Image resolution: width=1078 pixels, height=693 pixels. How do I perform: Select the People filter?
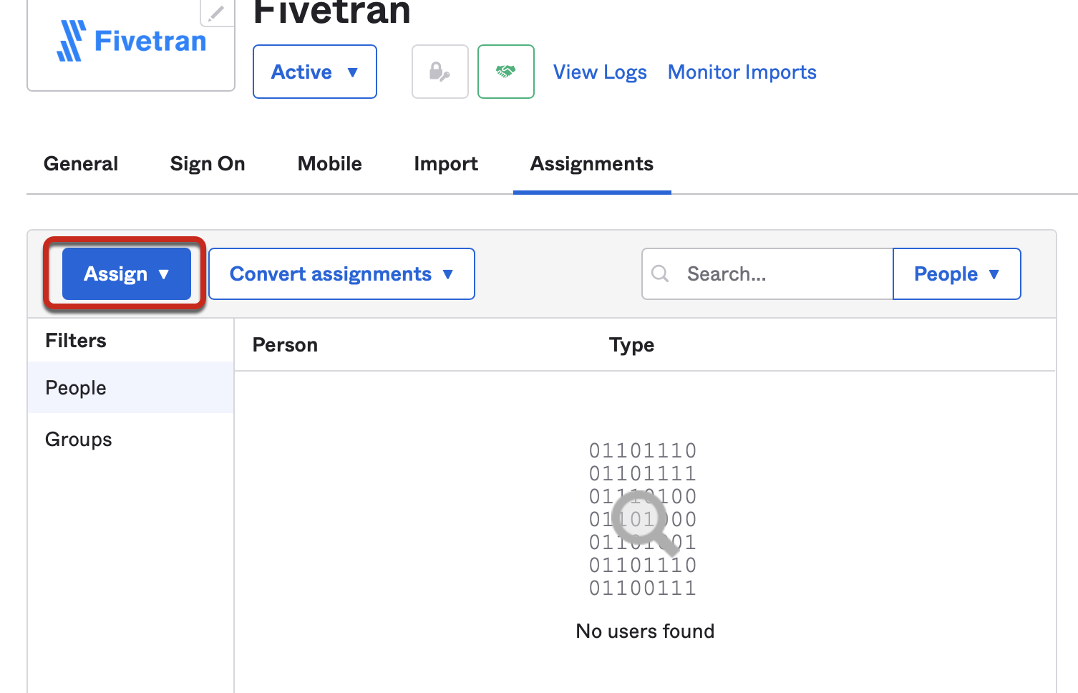[131, 387]
